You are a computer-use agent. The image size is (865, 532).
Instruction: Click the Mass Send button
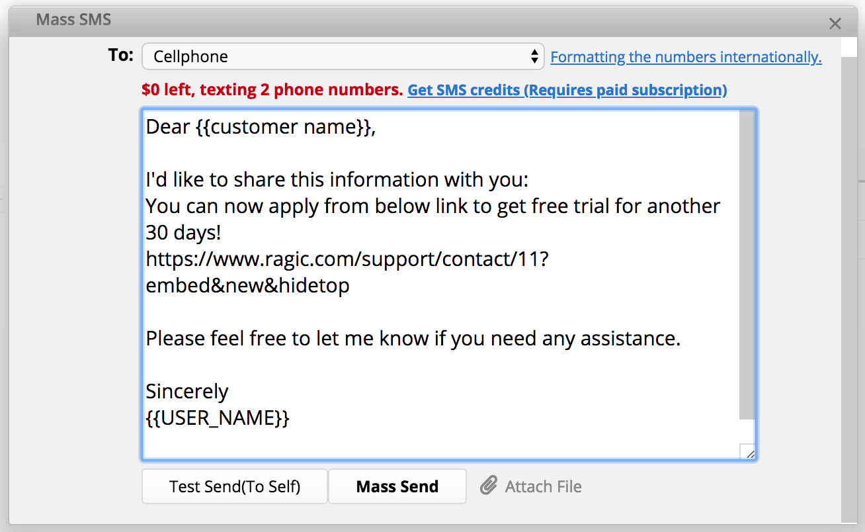point(397,486)
